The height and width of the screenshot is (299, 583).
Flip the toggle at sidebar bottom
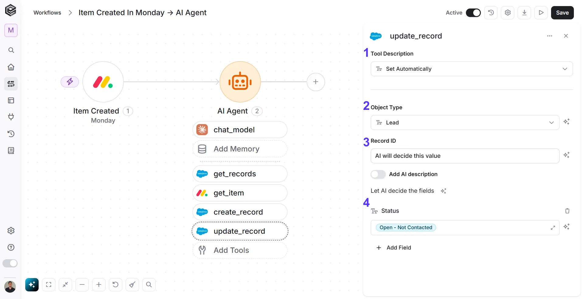pyautogui.click(x=10, y=263)
